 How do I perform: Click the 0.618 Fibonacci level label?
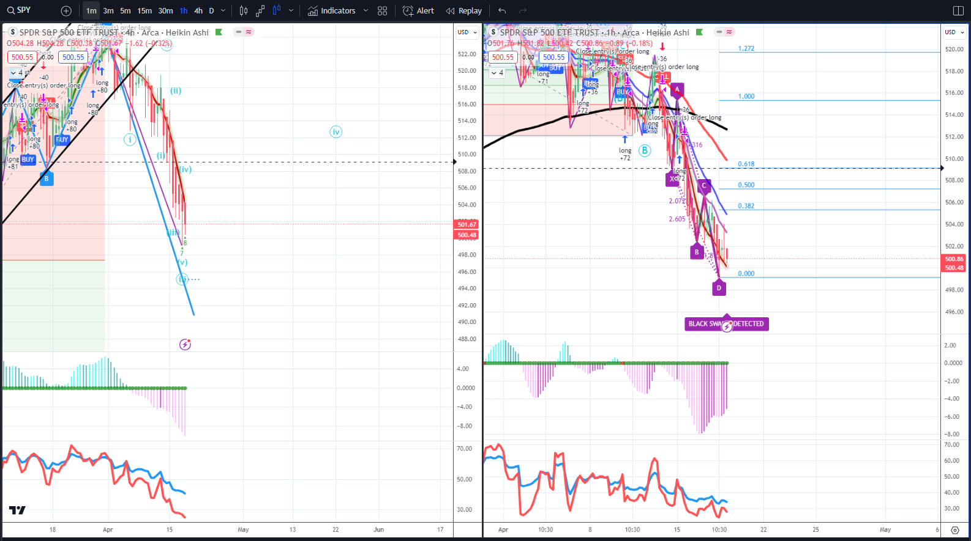coord(746,164)
